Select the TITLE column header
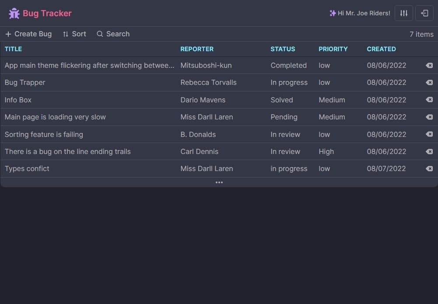Image resolution: width=438 pixels, height=304 pixels. [x=13, y=49]
